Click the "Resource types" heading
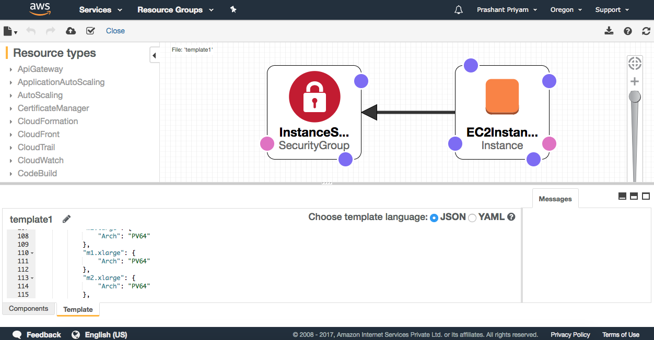Image resolution: width=654 pixels, height=340 pixels. pyautogui.click(x=54, y=53)
